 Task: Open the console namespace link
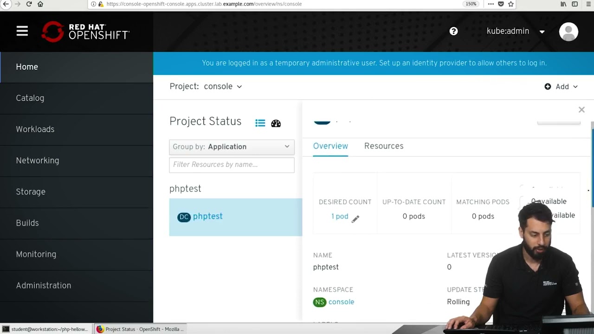pyautogui.click(x=341, y=302)
